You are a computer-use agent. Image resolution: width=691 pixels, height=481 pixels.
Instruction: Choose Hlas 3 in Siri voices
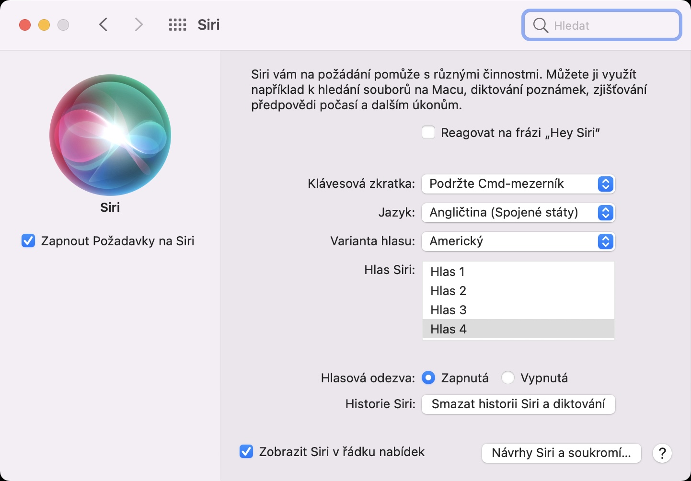coord(448,310)
